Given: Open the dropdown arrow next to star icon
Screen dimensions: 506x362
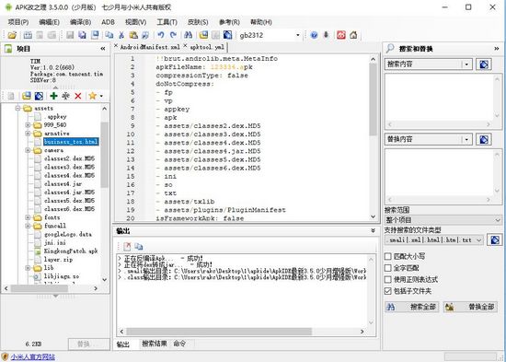Looking at the screenshot, I should 101,96.
